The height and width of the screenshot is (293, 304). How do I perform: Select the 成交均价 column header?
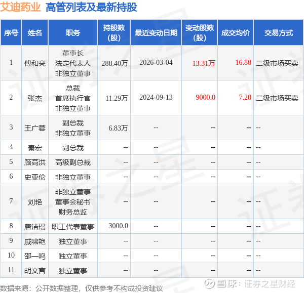[236, 33]
